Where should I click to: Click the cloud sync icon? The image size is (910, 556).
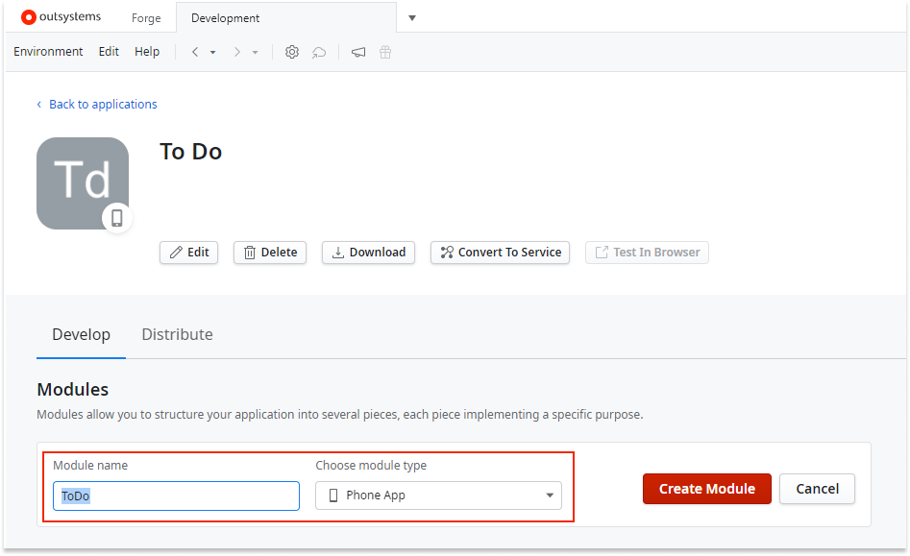point(318,52)
